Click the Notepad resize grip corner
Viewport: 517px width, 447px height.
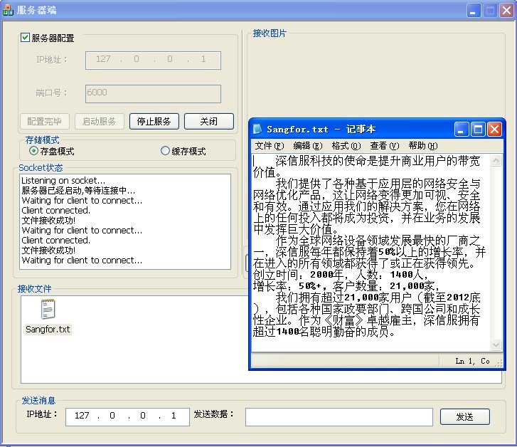(x=499, y=364)
